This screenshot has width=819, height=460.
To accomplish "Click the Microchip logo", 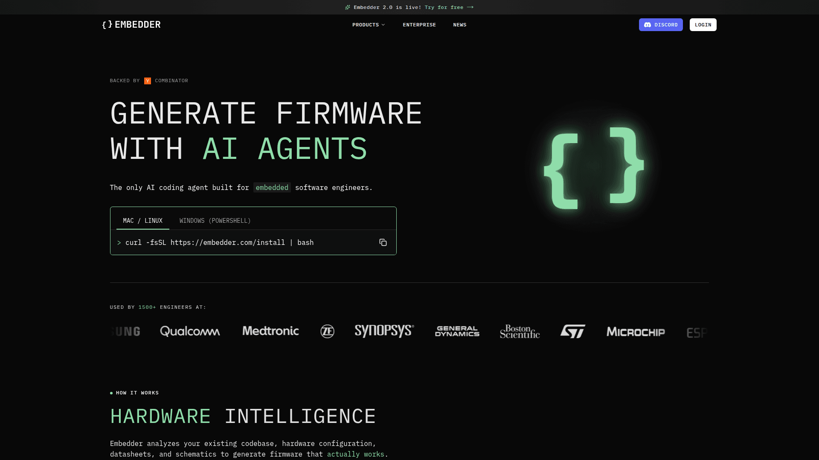I will click(x=636, y=332).
